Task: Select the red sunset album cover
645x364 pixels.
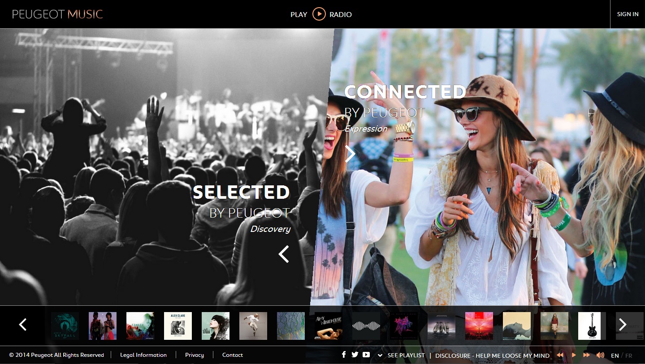Action: [x=479, y=326]
